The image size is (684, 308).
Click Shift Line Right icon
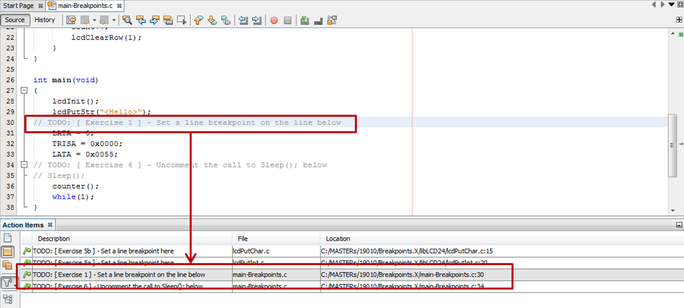(x=257, y=20)
